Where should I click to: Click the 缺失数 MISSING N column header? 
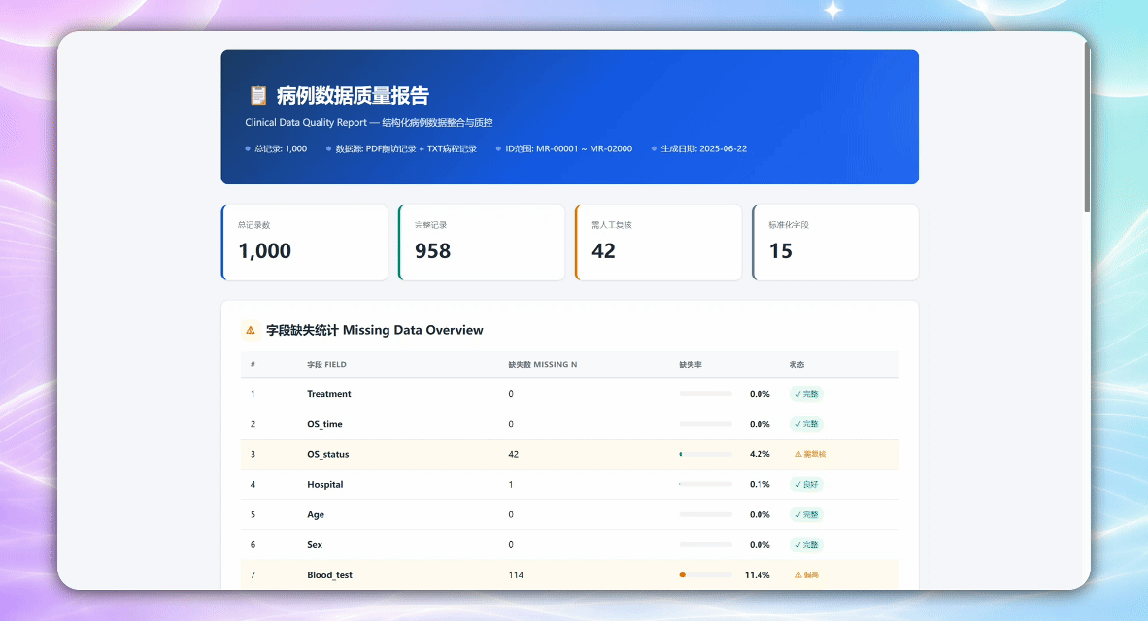[543, 364]
